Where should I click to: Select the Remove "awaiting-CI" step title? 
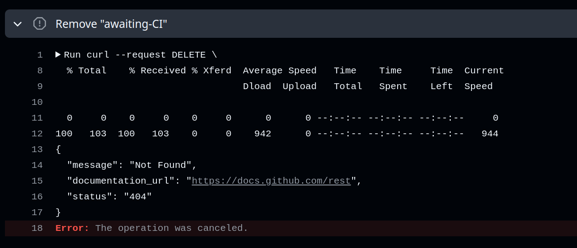[x=111, y=24]
